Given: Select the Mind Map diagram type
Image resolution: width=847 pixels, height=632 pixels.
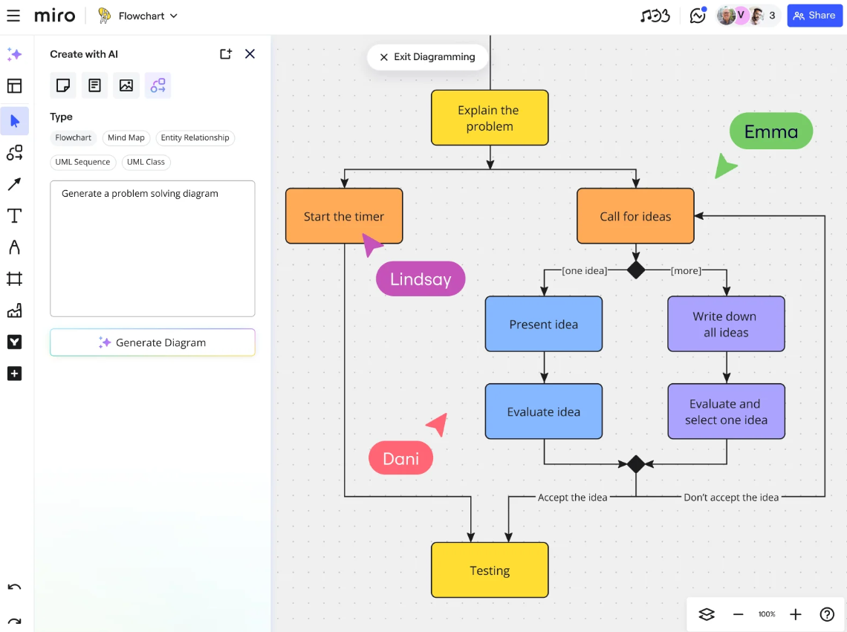Looking at the screenshot, I should 126,137.
